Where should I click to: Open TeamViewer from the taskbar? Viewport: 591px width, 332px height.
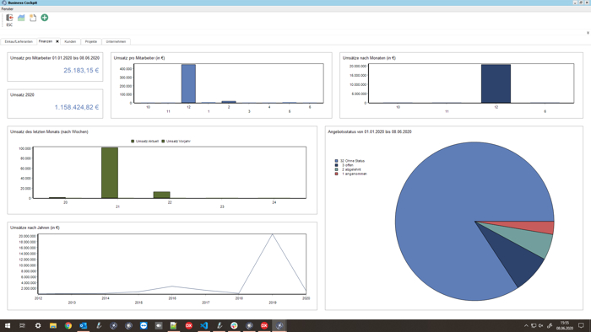point(144,325)
